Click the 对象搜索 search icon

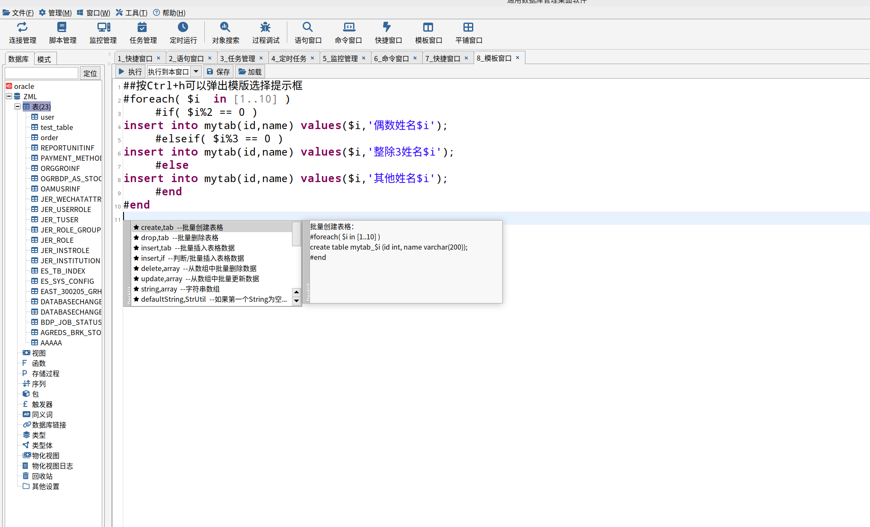click(225, 27)
